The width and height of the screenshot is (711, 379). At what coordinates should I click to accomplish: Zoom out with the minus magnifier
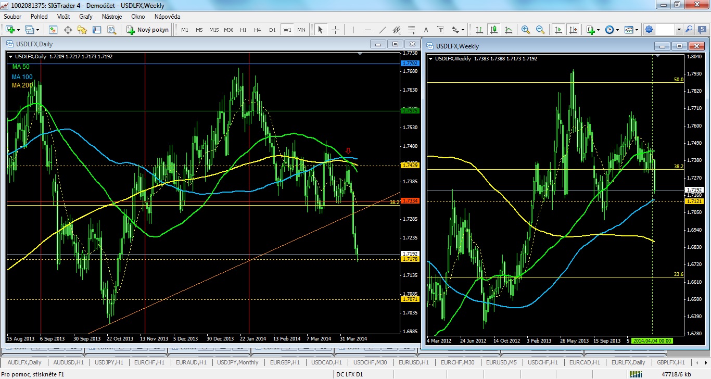540,30
